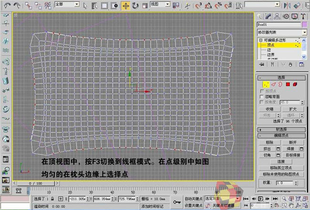Click the Pan View hand icon
The image size is (310, 210).
291,205
